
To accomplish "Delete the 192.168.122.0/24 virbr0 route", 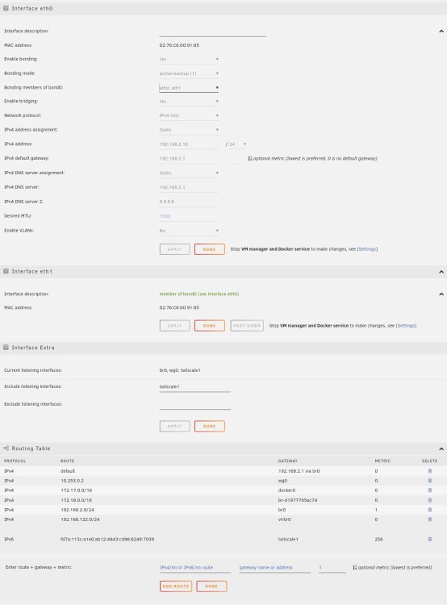I will click(x=429, y=519).
